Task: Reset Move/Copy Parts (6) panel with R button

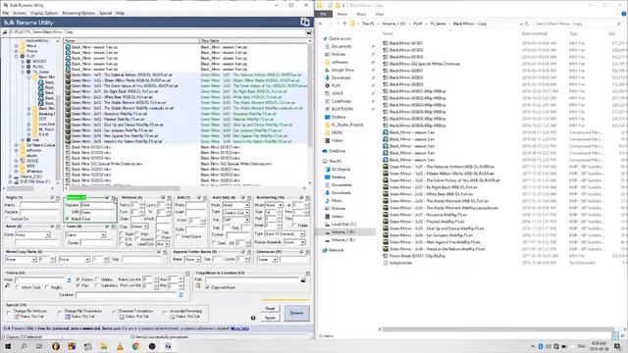Action: [x=165, y=252]
